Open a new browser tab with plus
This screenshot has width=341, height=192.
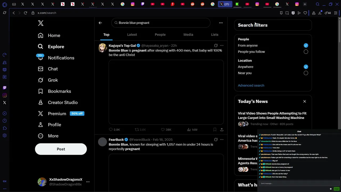(305, 4)
